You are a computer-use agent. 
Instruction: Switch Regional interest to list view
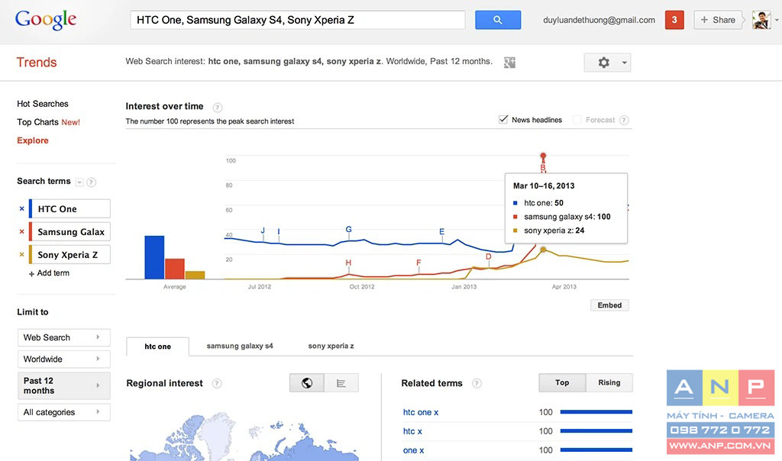[x=341, y=383]
